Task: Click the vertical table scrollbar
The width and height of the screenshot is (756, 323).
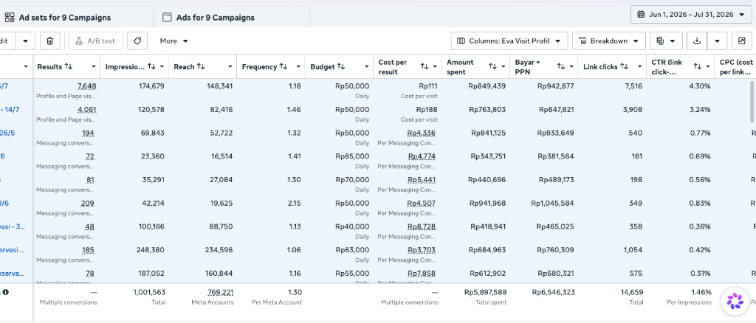Action: point(752,102)
